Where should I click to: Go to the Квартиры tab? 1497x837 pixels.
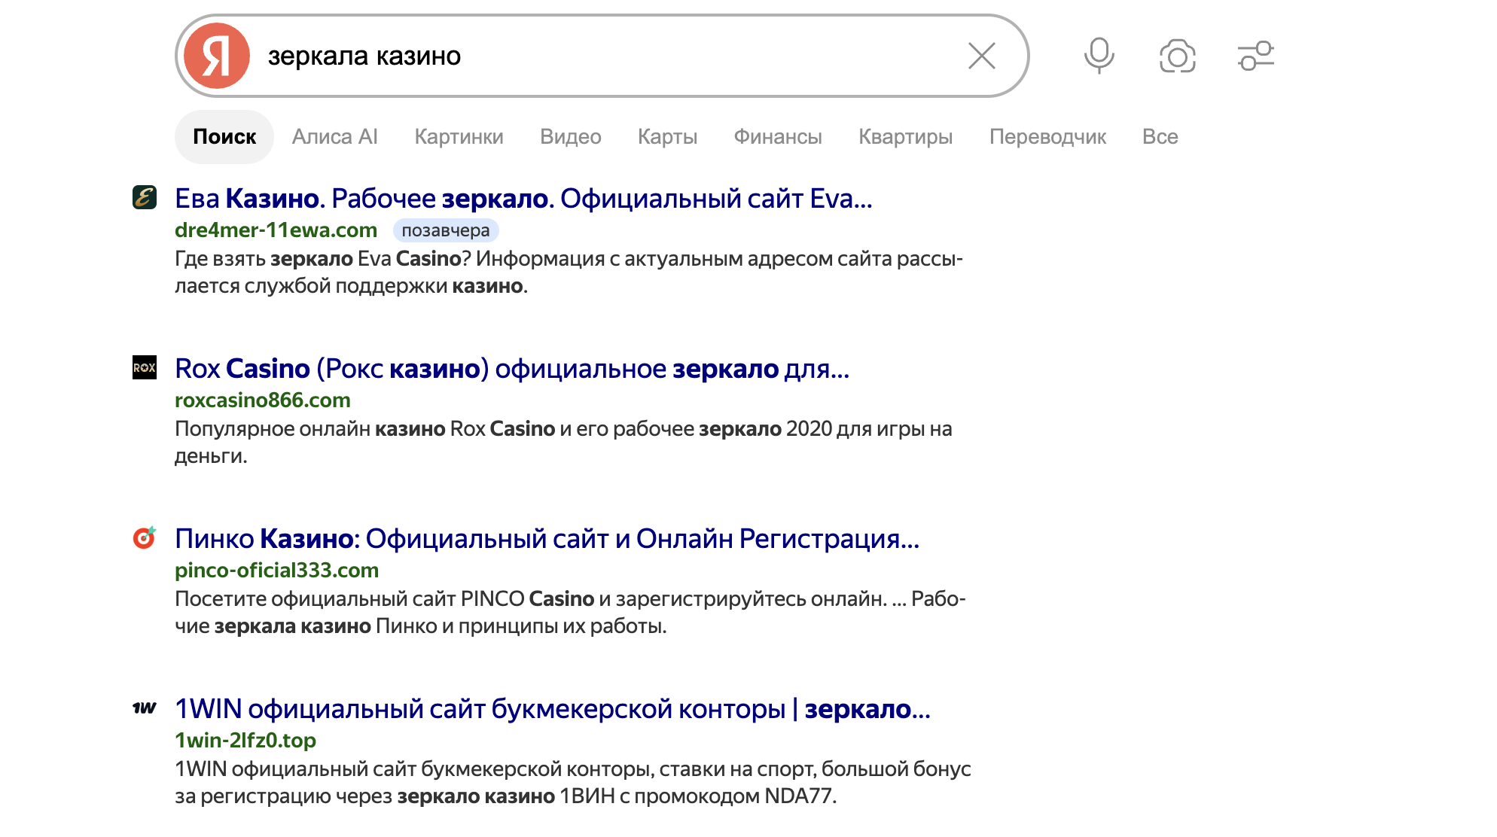[906, 137]
